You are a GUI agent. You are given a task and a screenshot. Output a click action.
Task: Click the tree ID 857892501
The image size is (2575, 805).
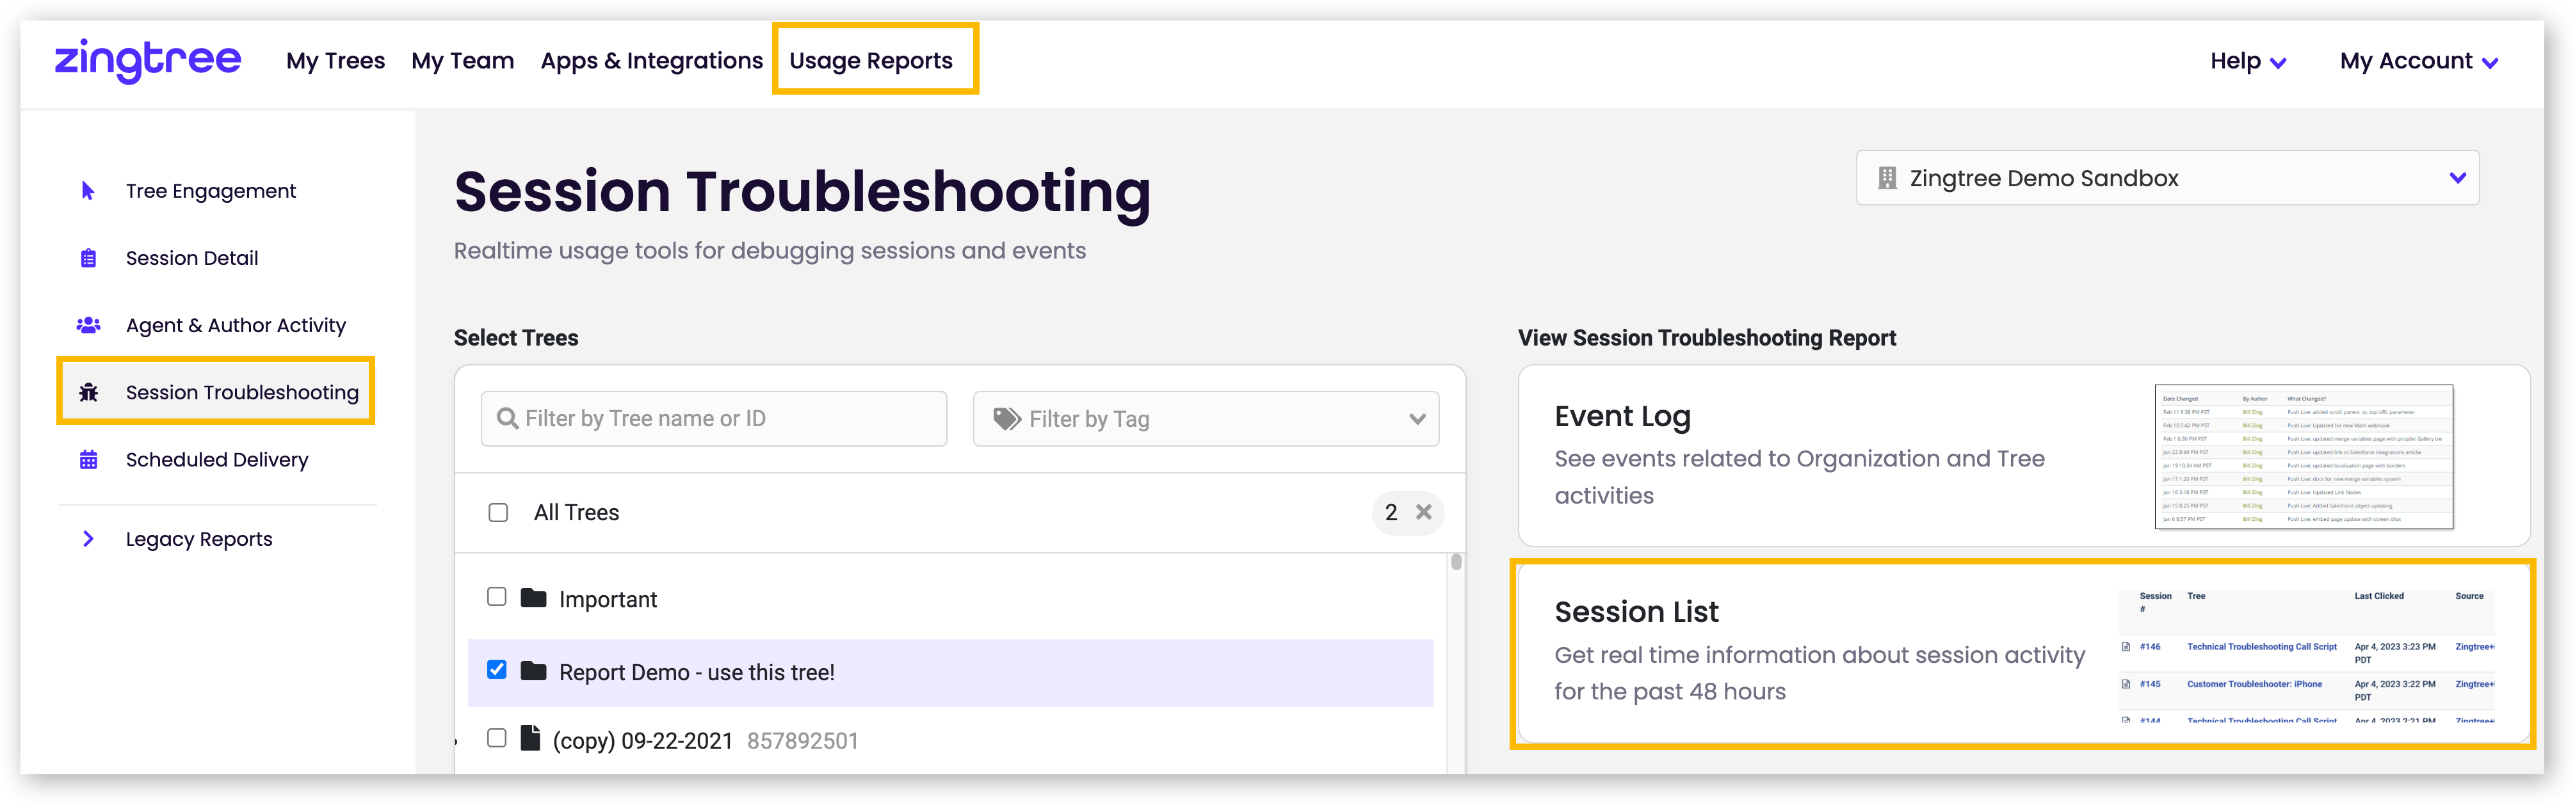pyautogui.click(x=803, y=740)
